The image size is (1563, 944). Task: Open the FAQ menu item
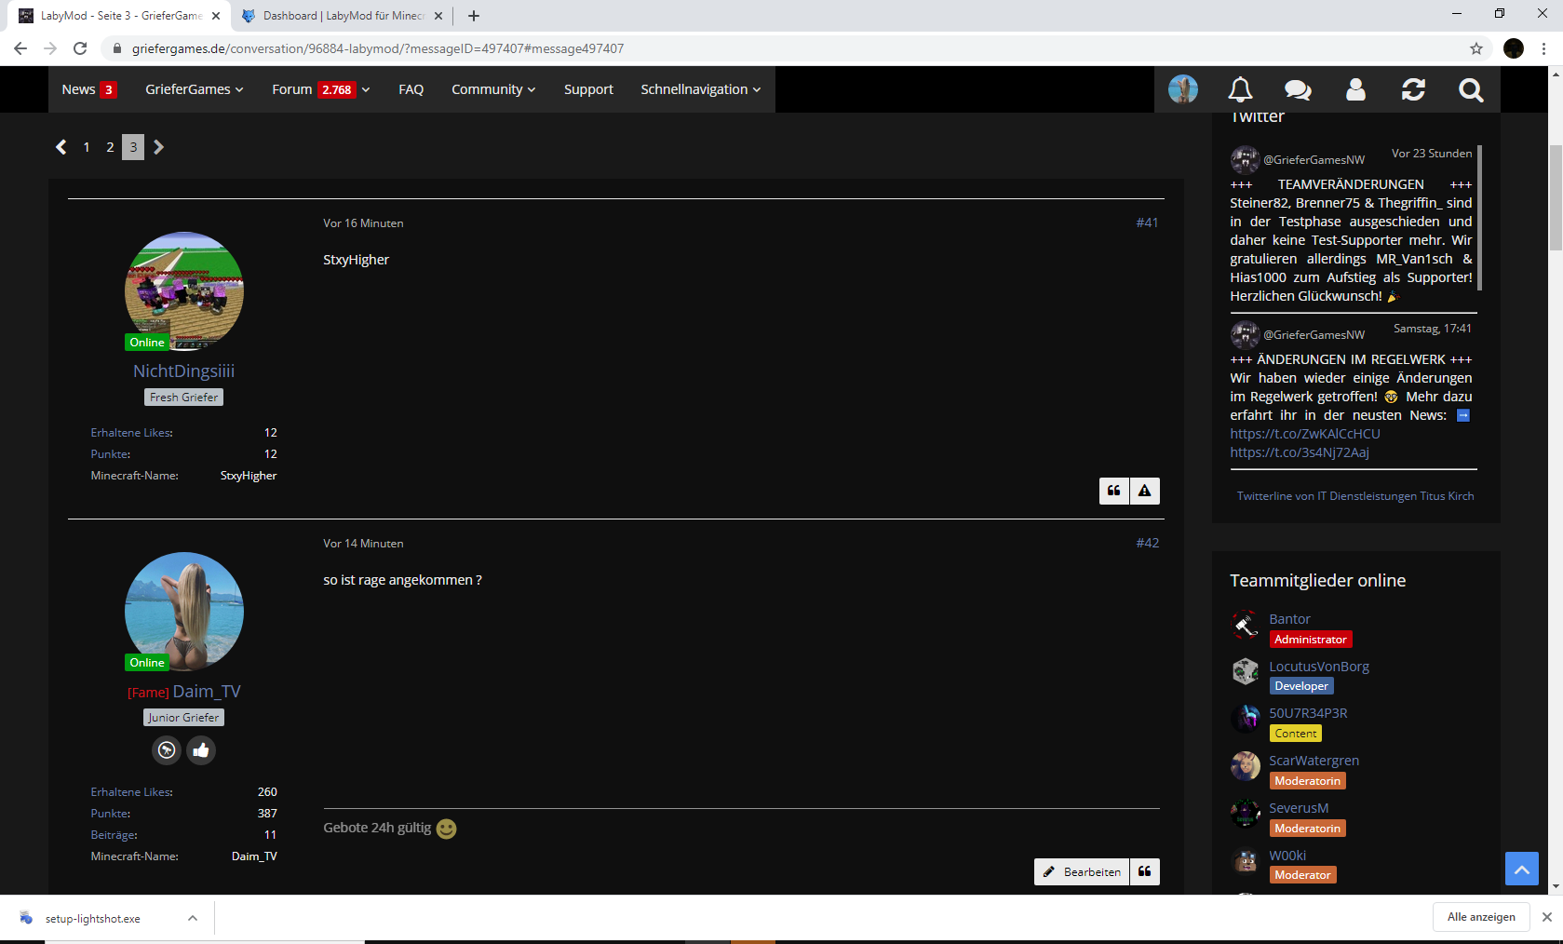click(411, 89)
